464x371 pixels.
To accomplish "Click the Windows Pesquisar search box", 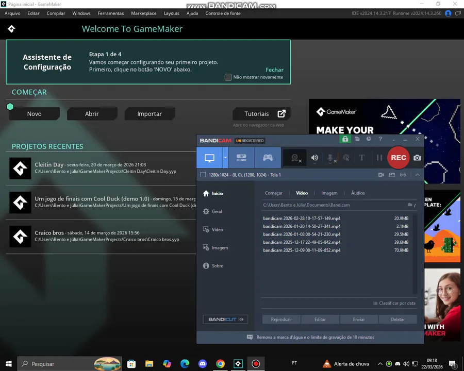I will 70,364.
